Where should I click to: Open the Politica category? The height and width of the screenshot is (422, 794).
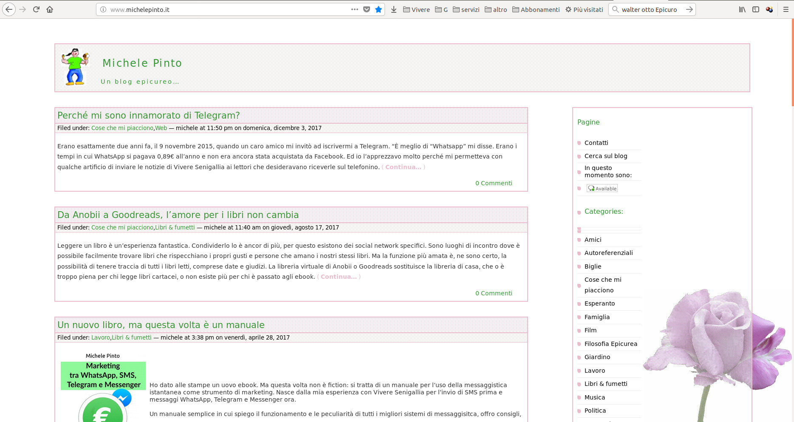click(595, 411)
